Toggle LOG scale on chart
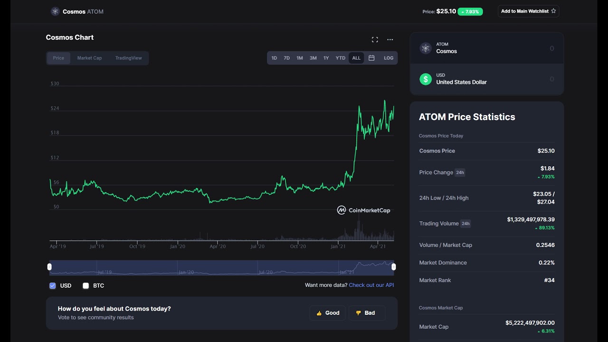The image size is (608, 342). pos(389,58)
